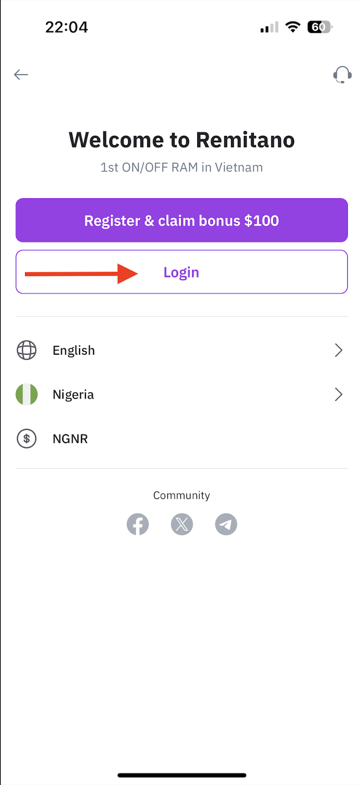Tap the NGNR currency label

tap(70, 439)
